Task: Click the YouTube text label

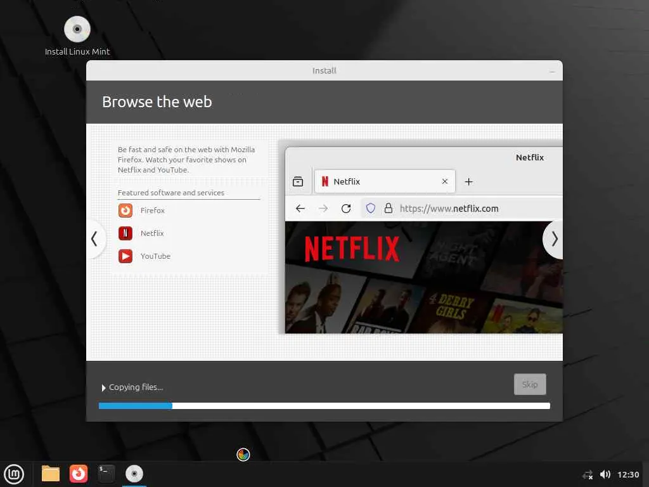Action: [155, 256]
